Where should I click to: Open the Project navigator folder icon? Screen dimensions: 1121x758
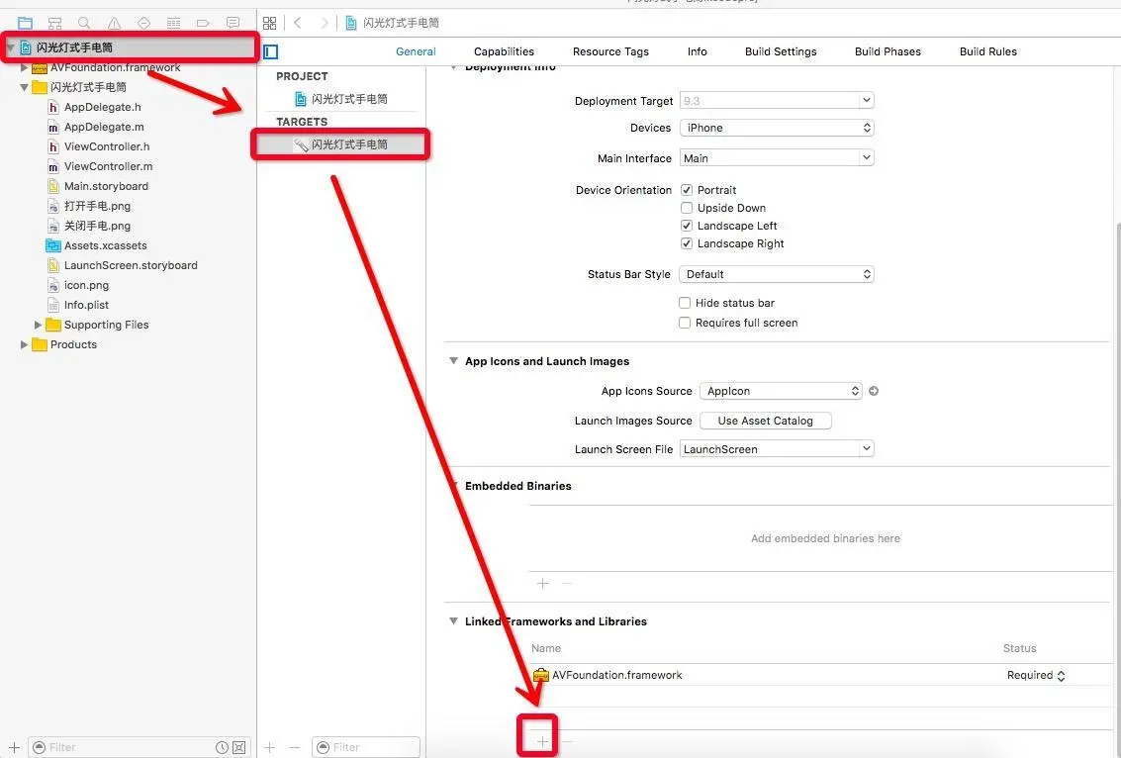pyautogui.click(x=25, y=23)
